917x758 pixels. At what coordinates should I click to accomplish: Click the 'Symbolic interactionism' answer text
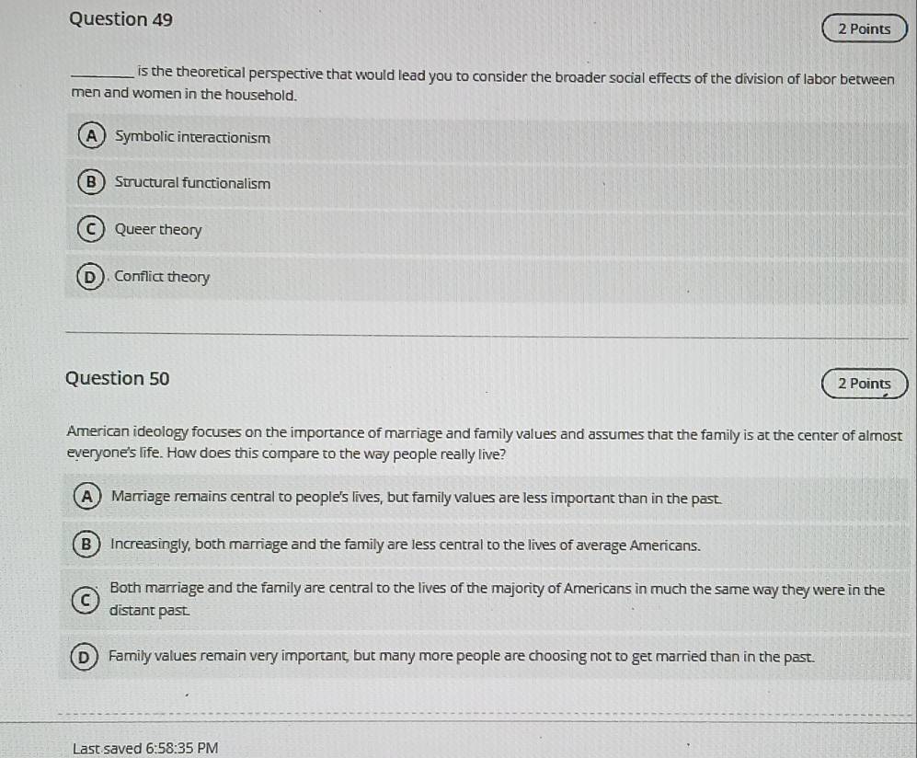[x=192, y=138]
